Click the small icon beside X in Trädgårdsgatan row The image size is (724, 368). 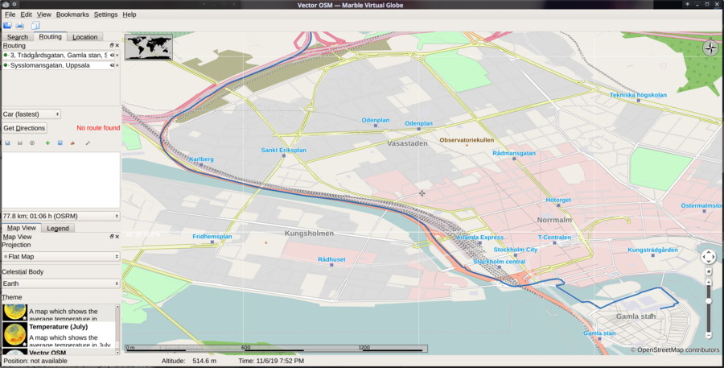click(x=112, y=55)
